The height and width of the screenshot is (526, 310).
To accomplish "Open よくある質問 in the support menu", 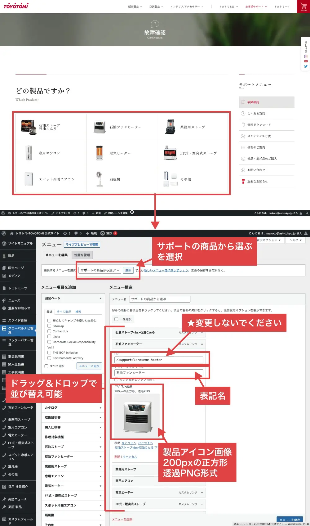I will (267, 114).
